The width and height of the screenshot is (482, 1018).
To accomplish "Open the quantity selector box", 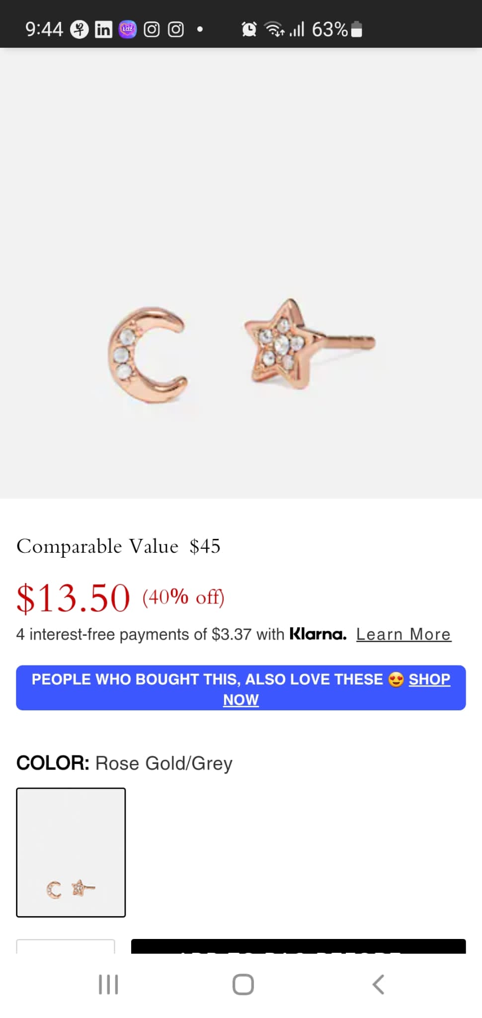I will pos(66,946).
